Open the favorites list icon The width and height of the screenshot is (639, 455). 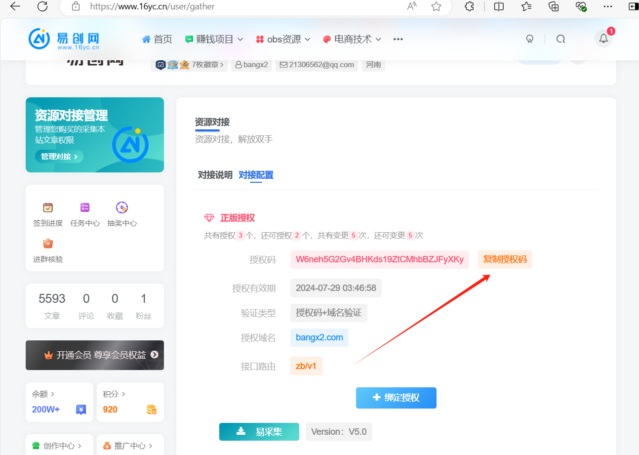click(x=526, y=6)
